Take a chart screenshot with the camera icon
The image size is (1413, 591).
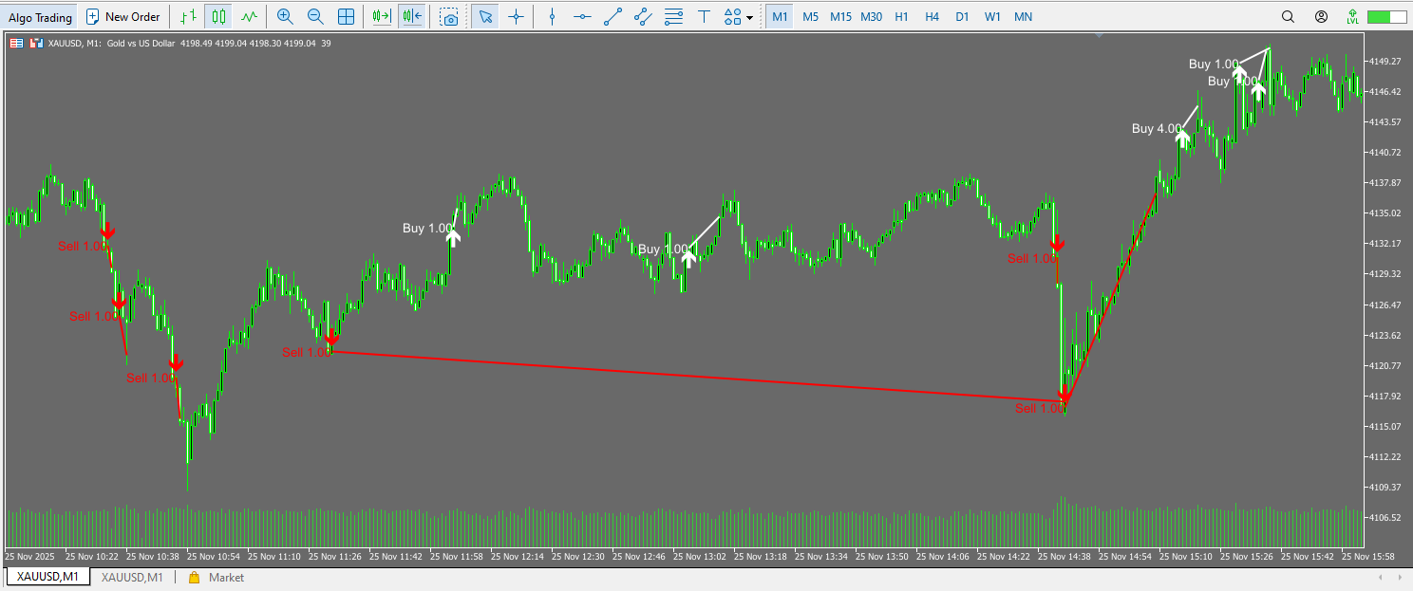(450, 16)
